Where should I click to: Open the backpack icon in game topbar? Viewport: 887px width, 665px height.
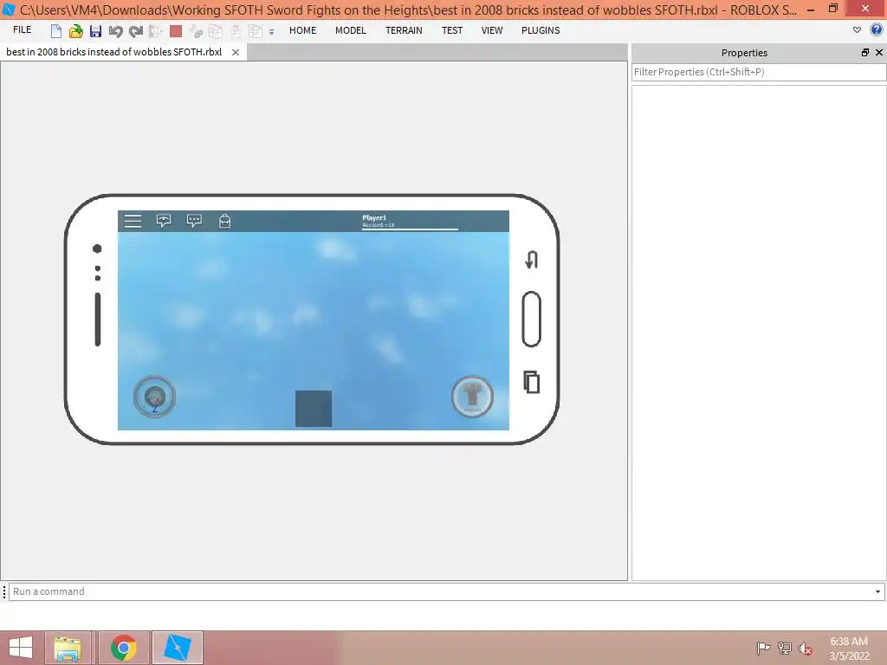[224, 221]
